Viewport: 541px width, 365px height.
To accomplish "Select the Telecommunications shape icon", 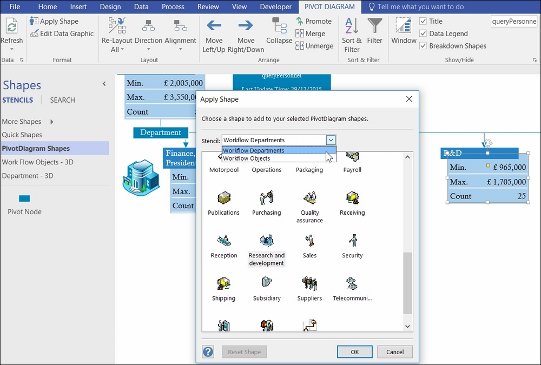I will [x=352, y=283].
